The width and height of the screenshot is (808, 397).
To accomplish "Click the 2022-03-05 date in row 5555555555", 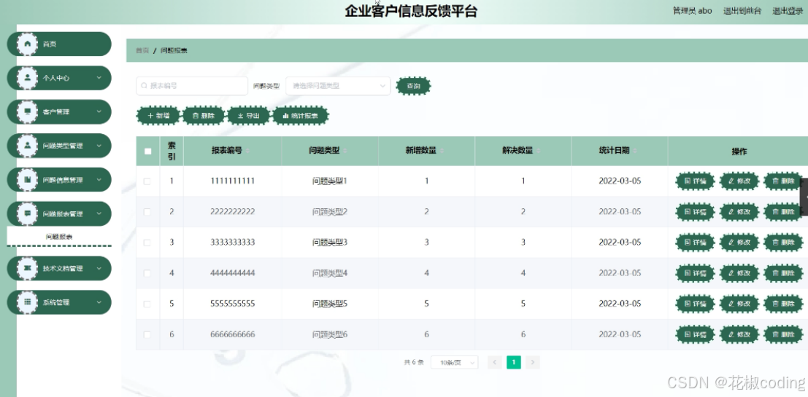I will (x=620, y=304).
